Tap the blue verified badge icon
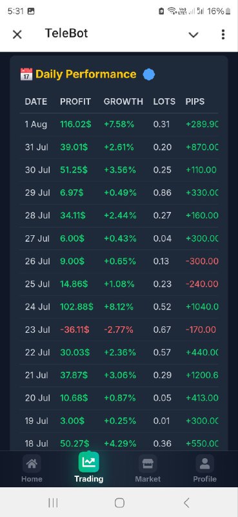Viewport: 238px width, 517px height. (x=149, y=74)
